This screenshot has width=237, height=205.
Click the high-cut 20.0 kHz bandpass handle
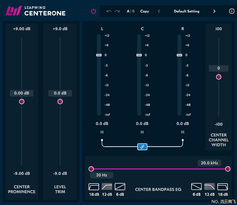[x=228, y=169]
